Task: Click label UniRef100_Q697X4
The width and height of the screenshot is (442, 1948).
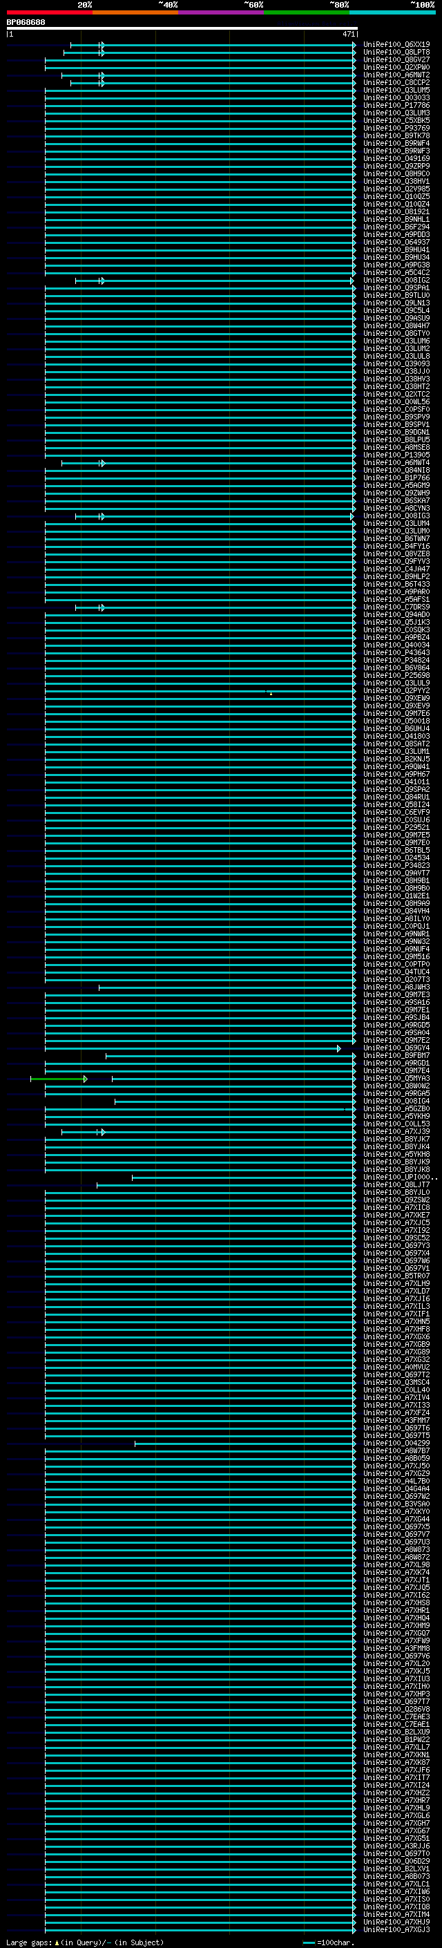Action: pos(396,1253)
